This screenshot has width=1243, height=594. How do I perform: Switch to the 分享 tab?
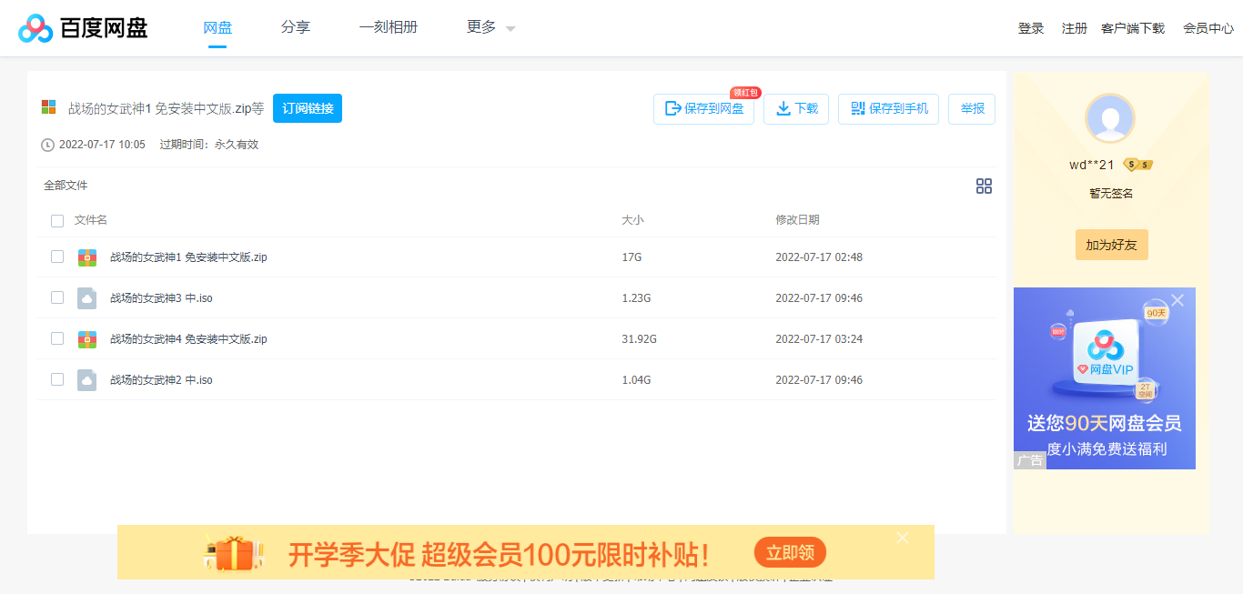click(295, 27)
